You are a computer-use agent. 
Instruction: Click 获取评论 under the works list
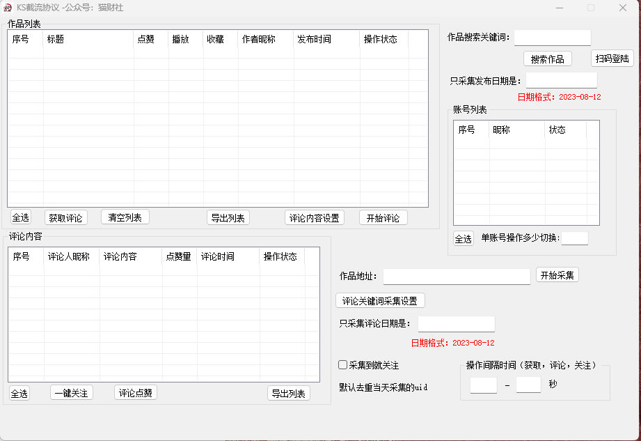click(x=66, y=218)
